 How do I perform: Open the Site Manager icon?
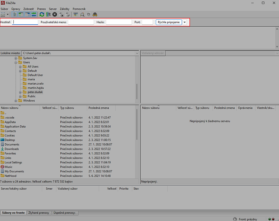[x=3, y=14]
